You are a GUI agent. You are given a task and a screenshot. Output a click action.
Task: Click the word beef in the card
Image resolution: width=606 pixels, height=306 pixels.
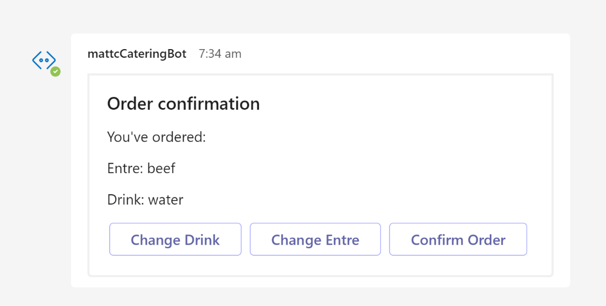pyautogui.click(x=161, y=168)
